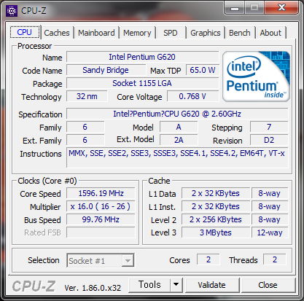Click the Revision value 'D2'

pyautogui.click(x=269, y=140)
